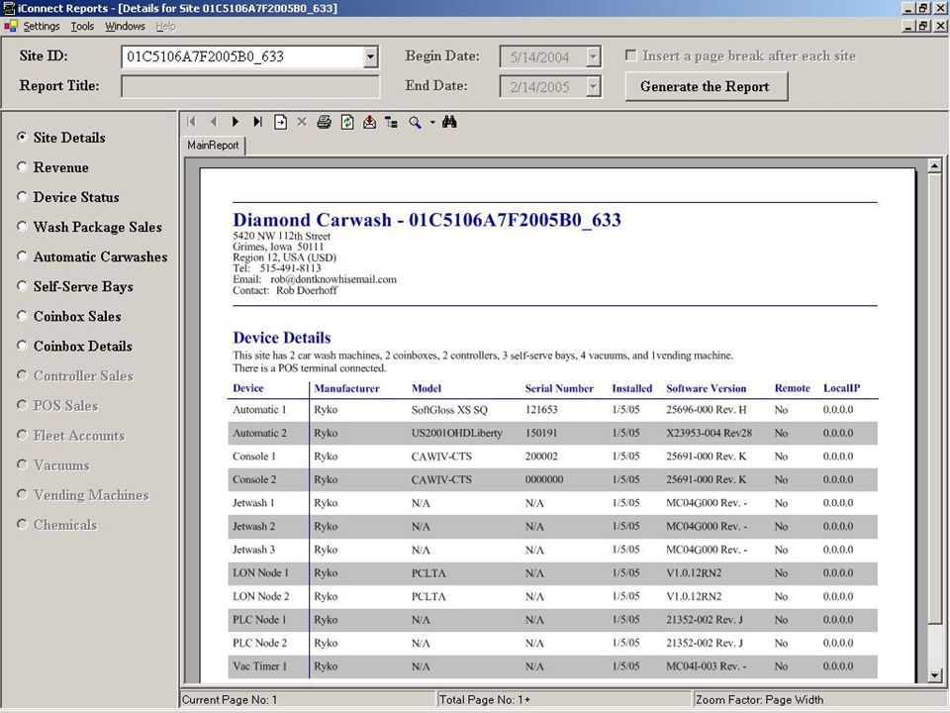
Task: Choose Automatic Carwashes report
Action: (23, 255)
